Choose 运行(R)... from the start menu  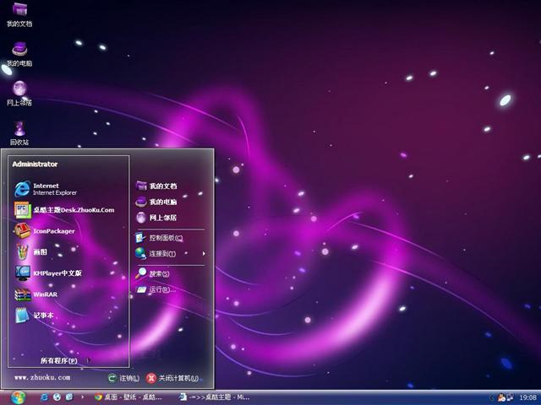(x=159, y=289)
